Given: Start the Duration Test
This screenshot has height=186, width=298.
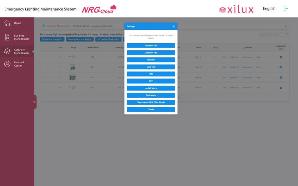Looking at the screenshot, I should 151,53.
